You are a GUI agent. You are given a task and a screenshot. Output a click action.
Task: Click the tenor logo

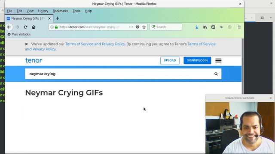(x=34, y=60)
